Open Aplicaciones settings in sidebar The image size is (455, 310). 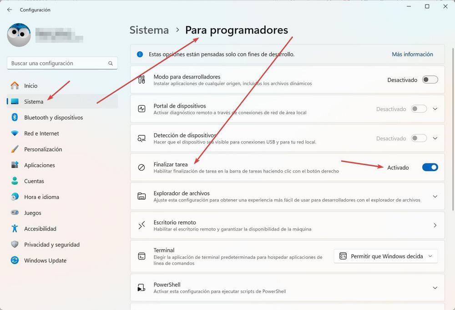(x=62, y=165)
